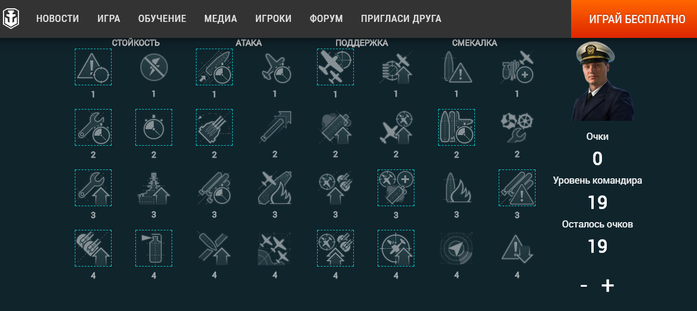Select the gun turret rotation skill icon
The width and height of the screenshot is (697, 311).
(x=214, y=127)
